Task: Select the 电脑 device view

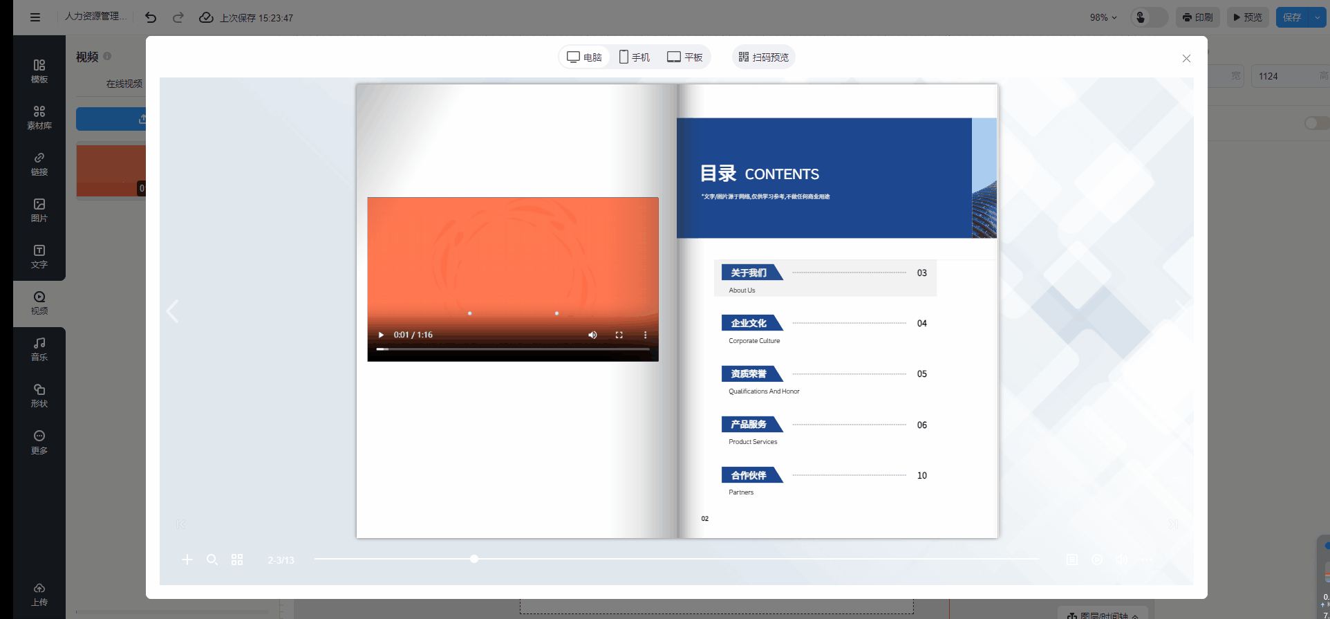Action: coord(584,57)
